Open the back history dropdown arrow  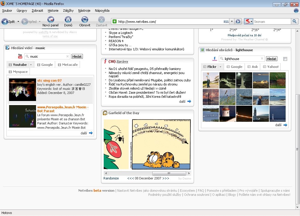18,22
